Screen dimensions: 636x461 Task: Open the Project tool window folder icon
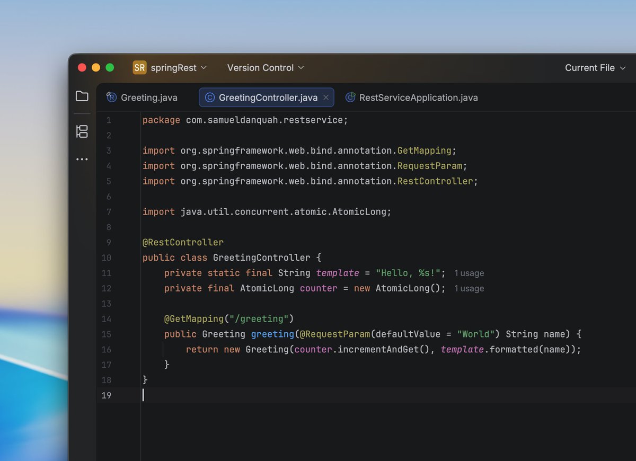82,96
